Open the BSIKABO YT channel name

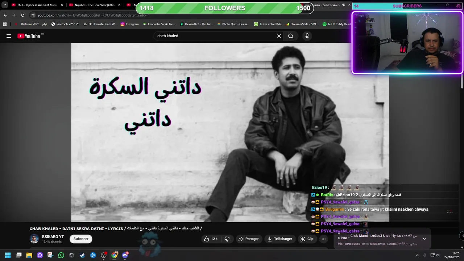tap(53, 237)
